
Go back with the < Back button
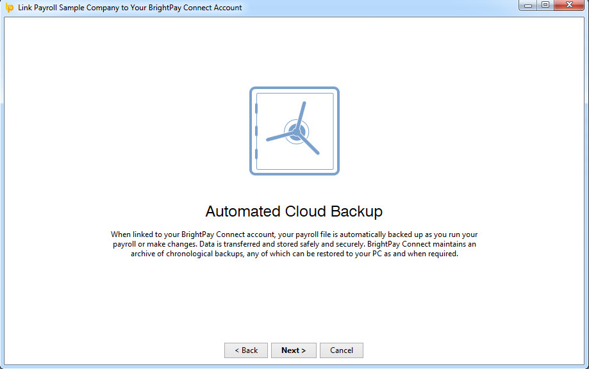246,350
